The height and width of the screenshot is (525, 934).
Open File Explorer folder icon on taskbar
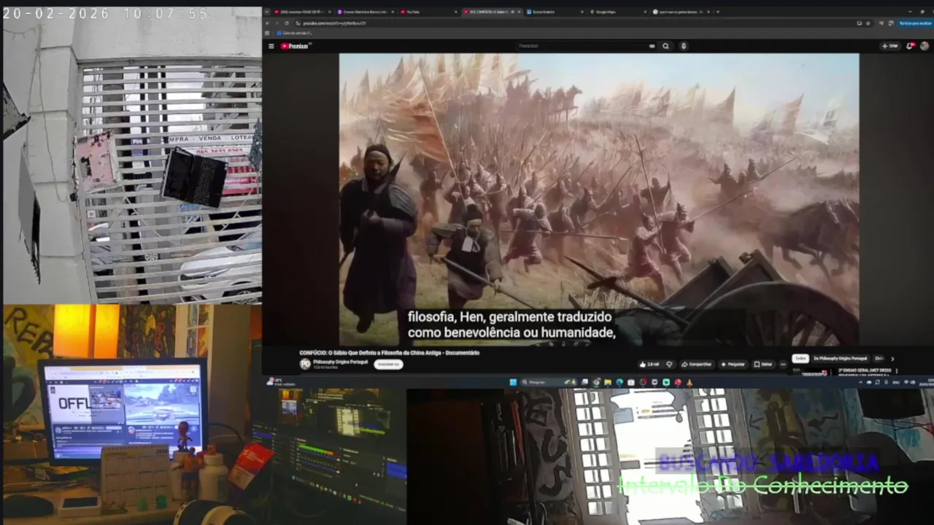coord(608,382)
